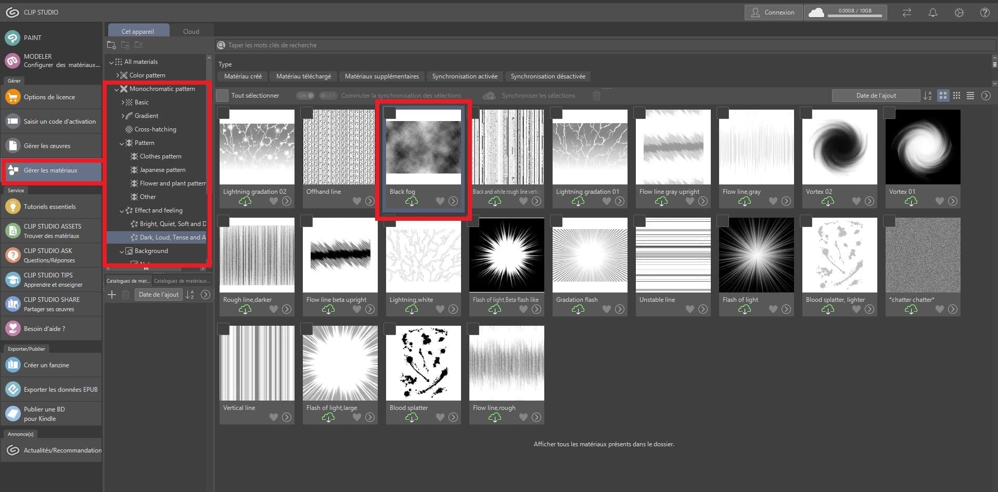The width and height of the screenshot is (998, 492).
Task: Filter by Matériau téléchargé
Action: coord(303,76)
